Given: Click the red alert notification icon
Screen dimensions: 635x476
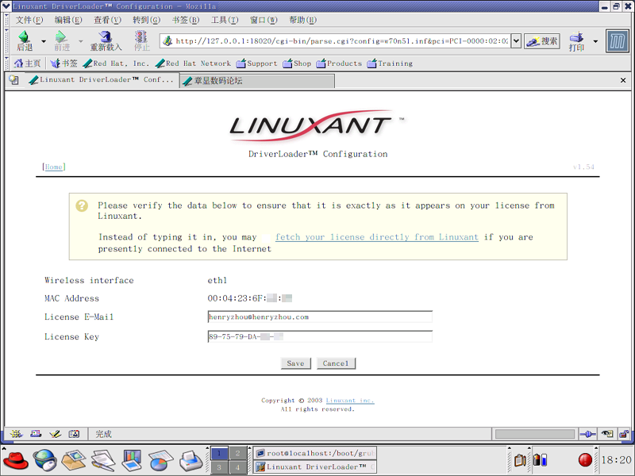Looking at the screenshot, I should (585, 460).
